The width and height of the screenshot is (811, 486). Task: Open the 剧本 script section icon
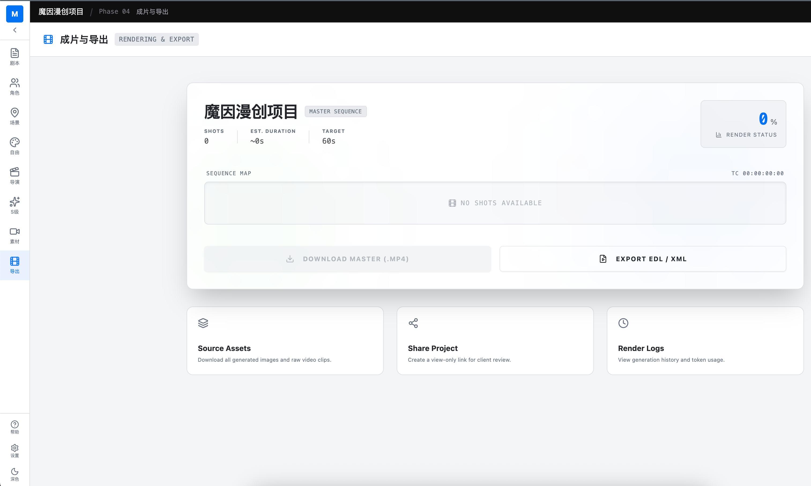click(14, 57)
